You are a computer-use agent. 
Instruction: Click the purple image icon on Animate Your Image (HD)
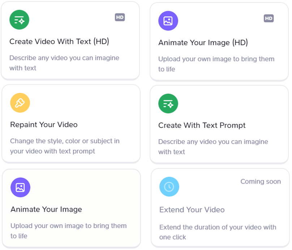[x=168, y=21]
